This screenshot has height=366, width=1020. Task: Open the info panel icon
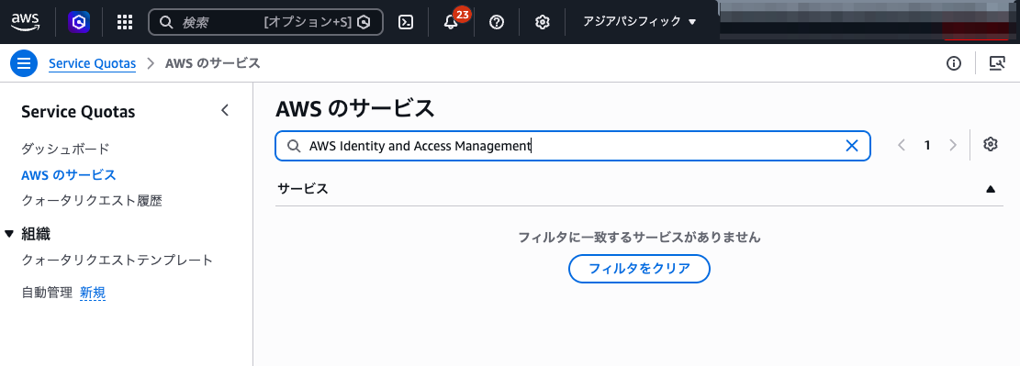click(954, 63)
